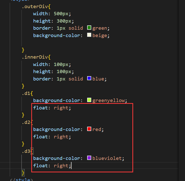Click the red color swatch
This screenshot has width=185, height=181.
[x=89, y=129]
